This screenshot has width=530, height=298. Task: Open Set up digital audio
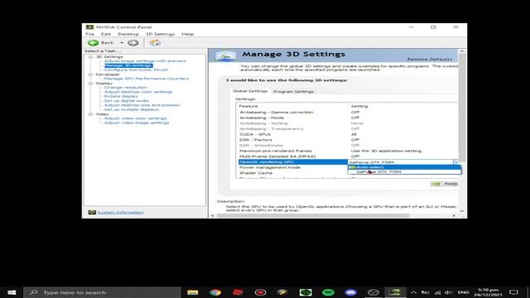127,100
